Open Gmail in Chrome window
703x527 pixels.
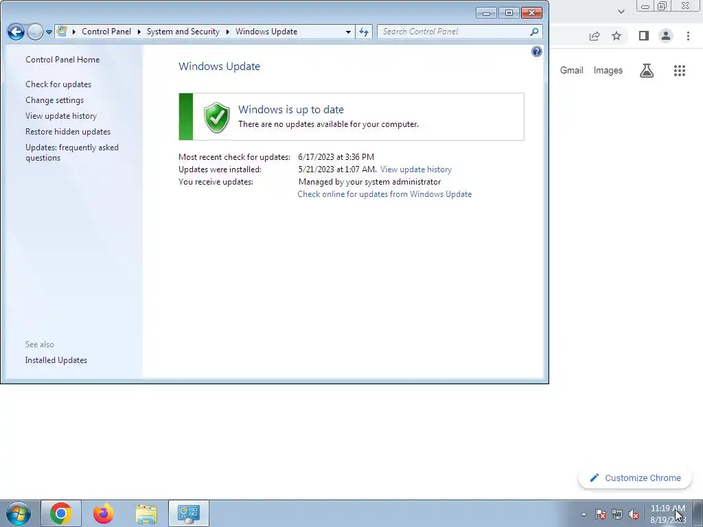tap(572, 71)
